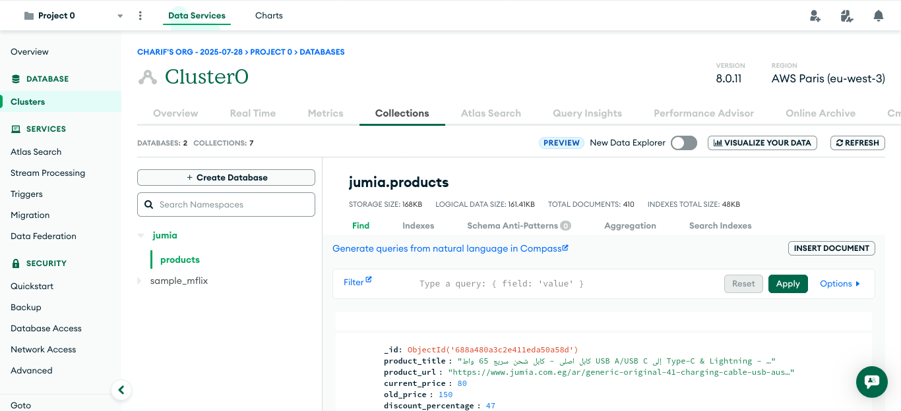Open the Atlas Search tab
This screenshot has height=411, width=901.
pos(491,113)
